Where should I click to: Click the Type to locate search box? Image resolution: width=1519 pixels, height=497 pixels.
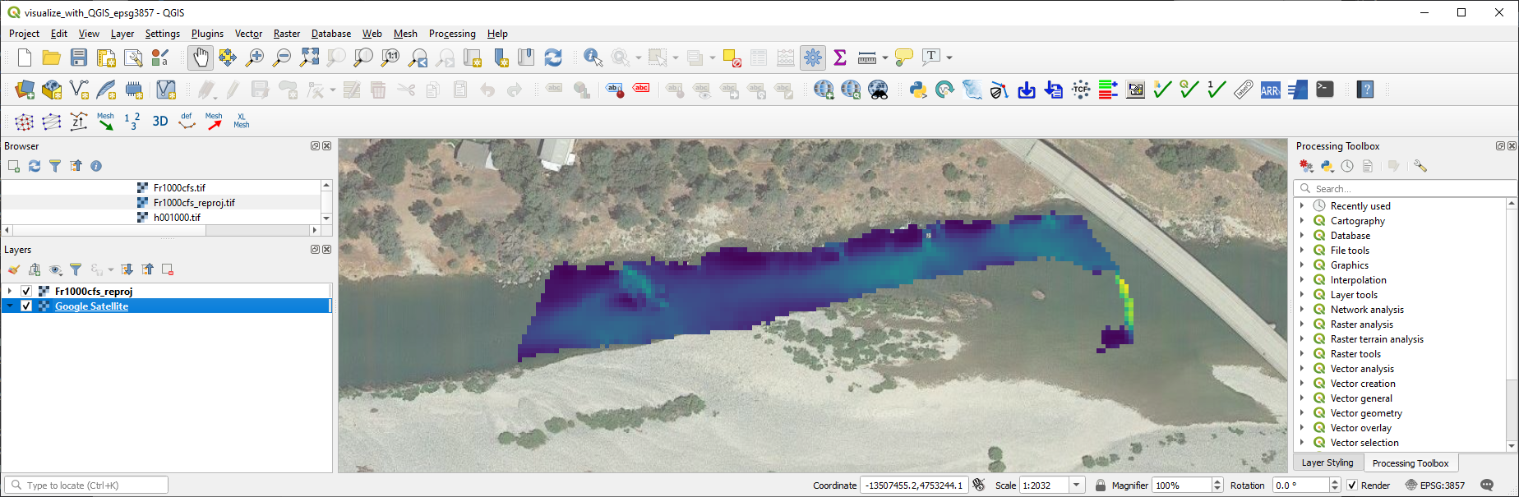[86, 485]
